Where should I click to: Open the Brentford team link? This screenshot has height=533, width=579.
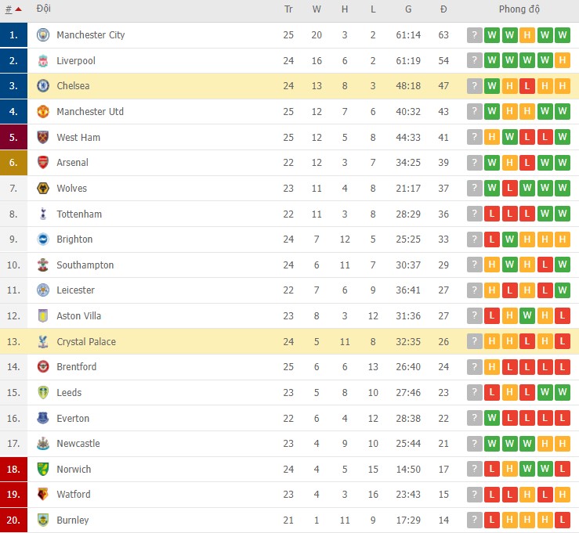(x=77, y=367)
